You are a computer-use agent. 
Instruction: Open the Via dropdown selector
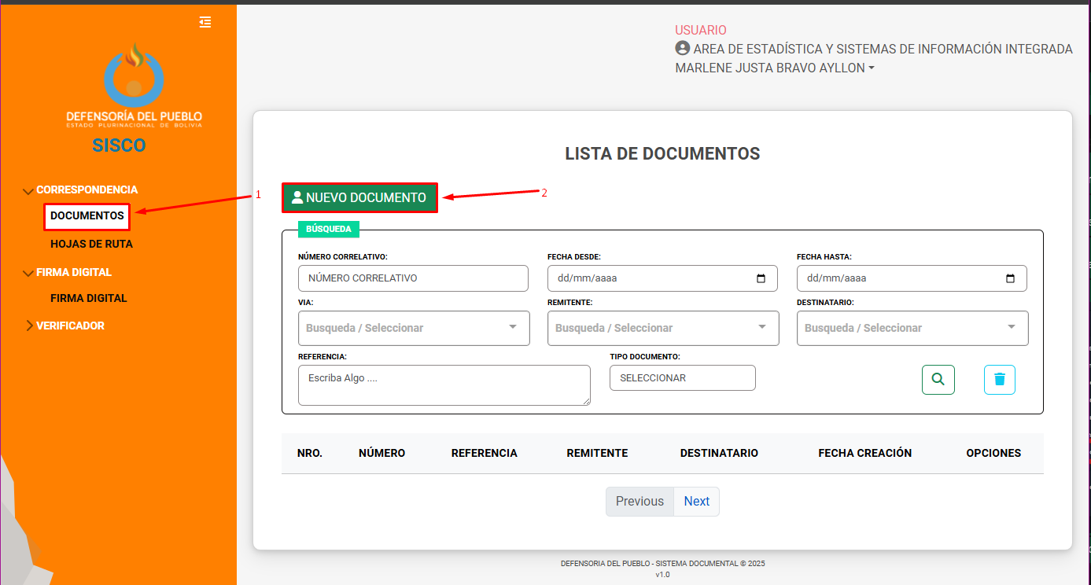click(413, 328)
